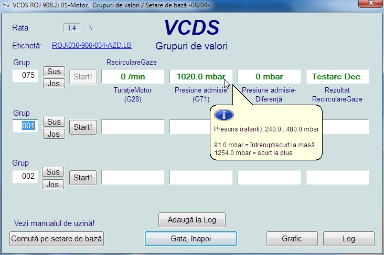Click Gata, înapoi button

tap(191, 239)
